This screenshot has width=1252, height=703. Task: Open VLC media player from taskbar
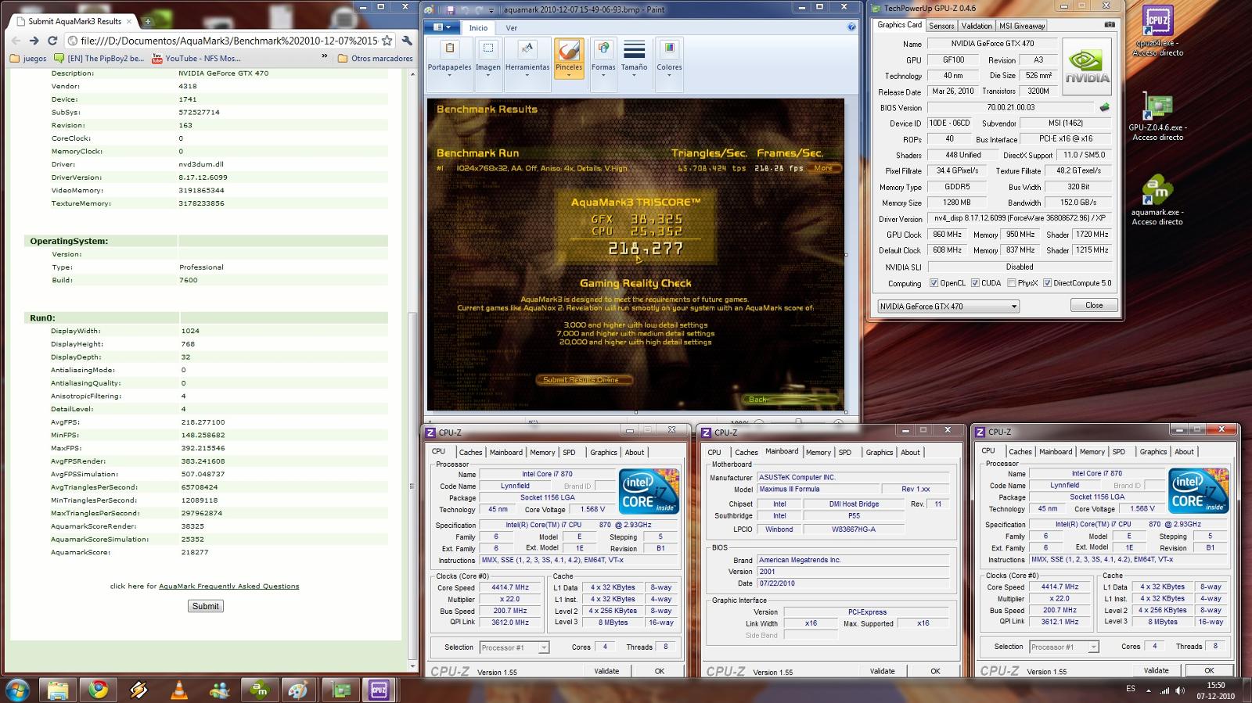click(x=179, y=690)
